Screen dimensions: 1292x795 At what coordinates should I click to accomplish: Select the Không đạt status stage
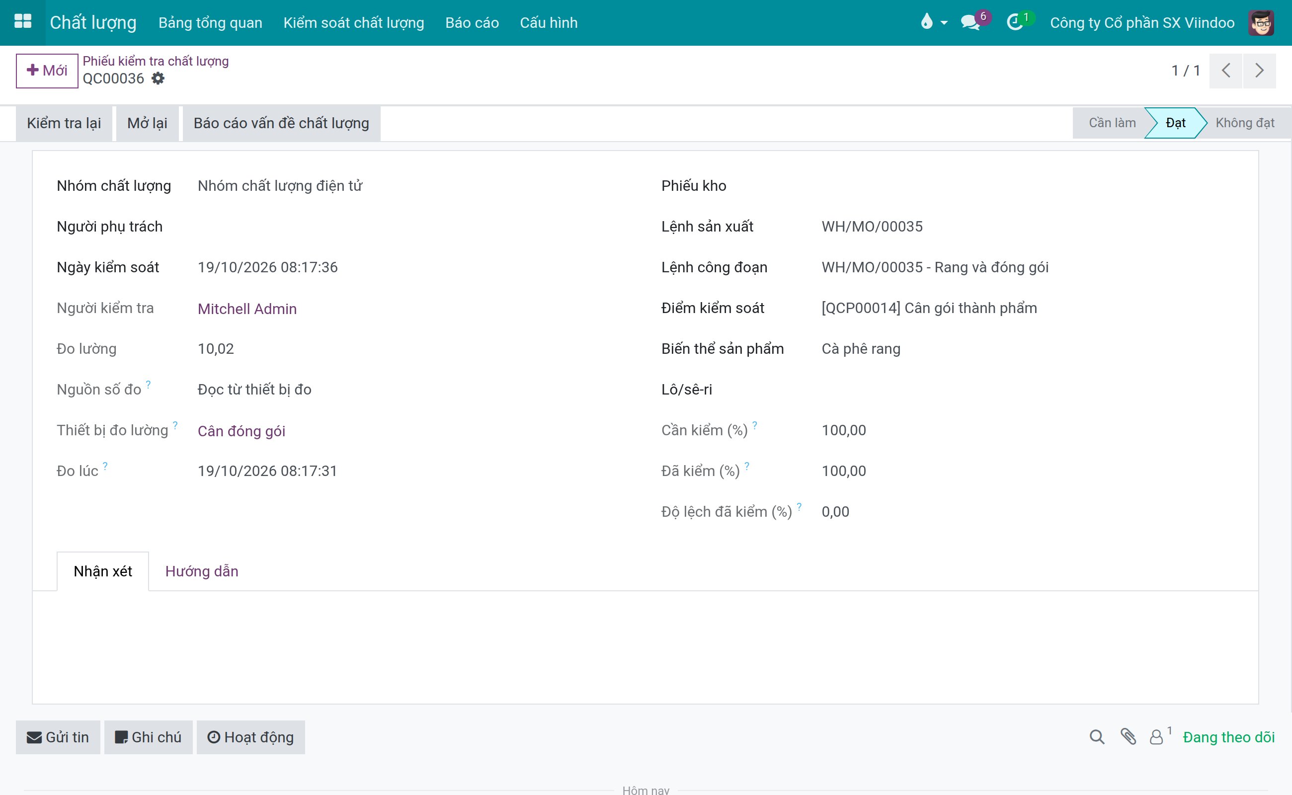click(x=1245, y=123)
